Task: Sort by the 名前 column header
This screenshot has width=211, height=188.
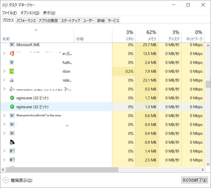Action: coord(37,36)
